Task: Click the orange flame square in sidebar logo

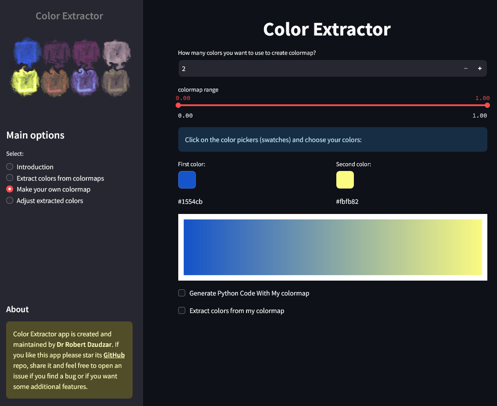Action: (x=55, y=82)
